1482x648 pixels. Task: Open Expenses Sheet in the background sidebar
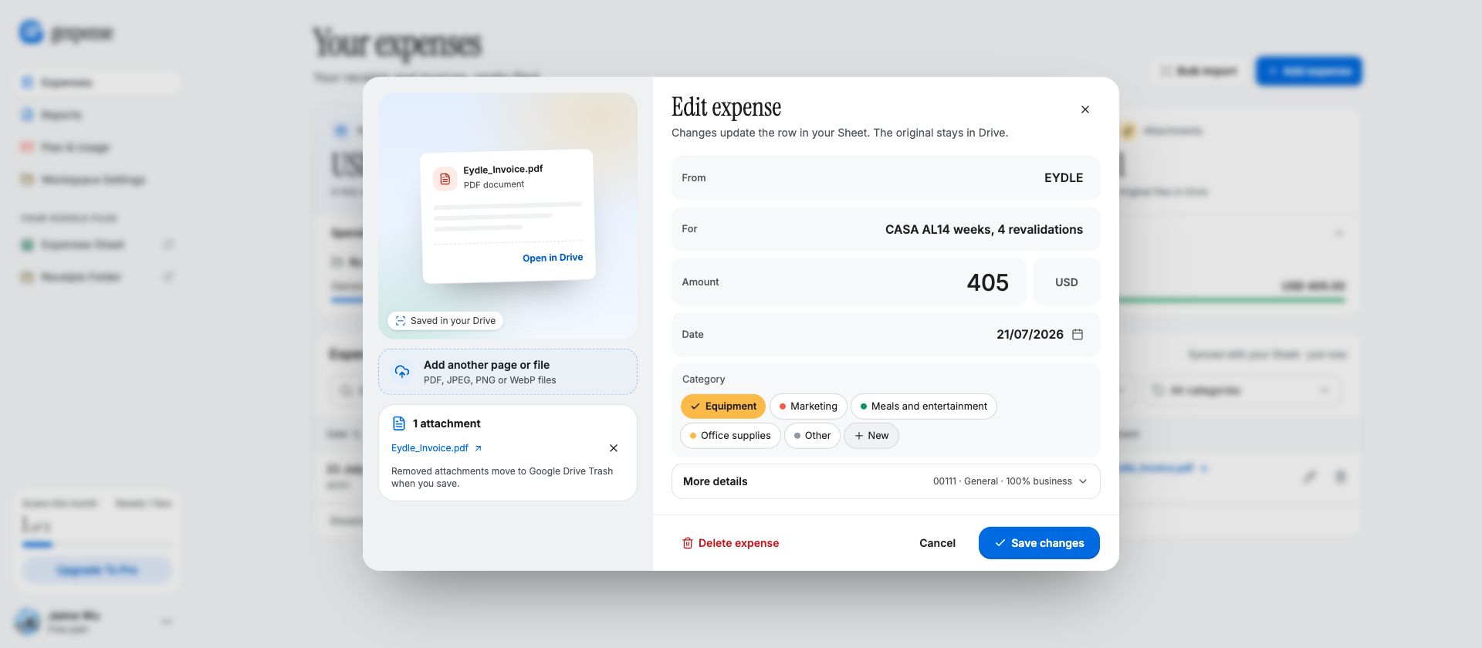coord(97,245)
